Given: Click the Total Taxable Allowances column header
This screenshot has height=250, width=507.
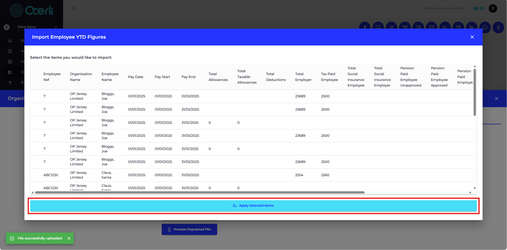Looking at the screenshot, I should coord(247,77).
